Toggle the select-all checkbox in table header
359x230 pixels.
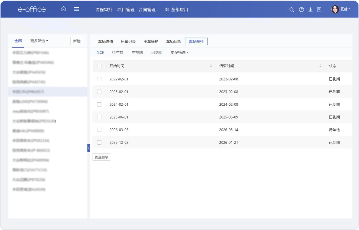click(x=99, y=66)
